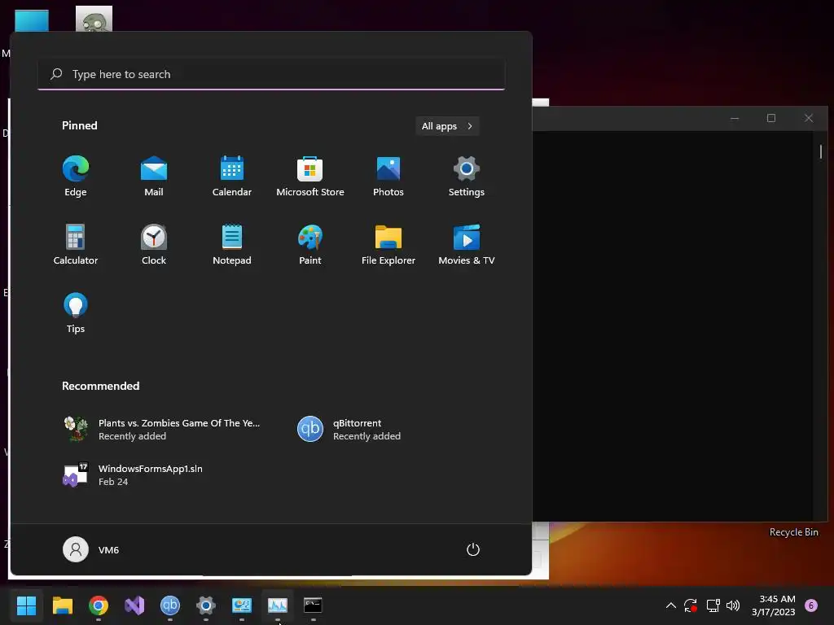Screen dimensions: 834x625
Task: Open the Calculator app
Action: coord(76,244)
